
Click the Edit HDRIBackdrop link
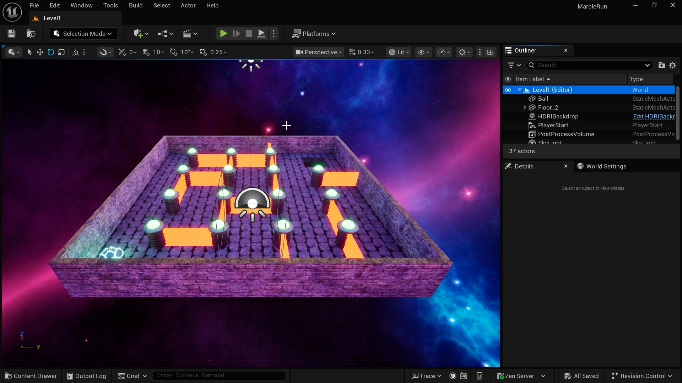654,116
